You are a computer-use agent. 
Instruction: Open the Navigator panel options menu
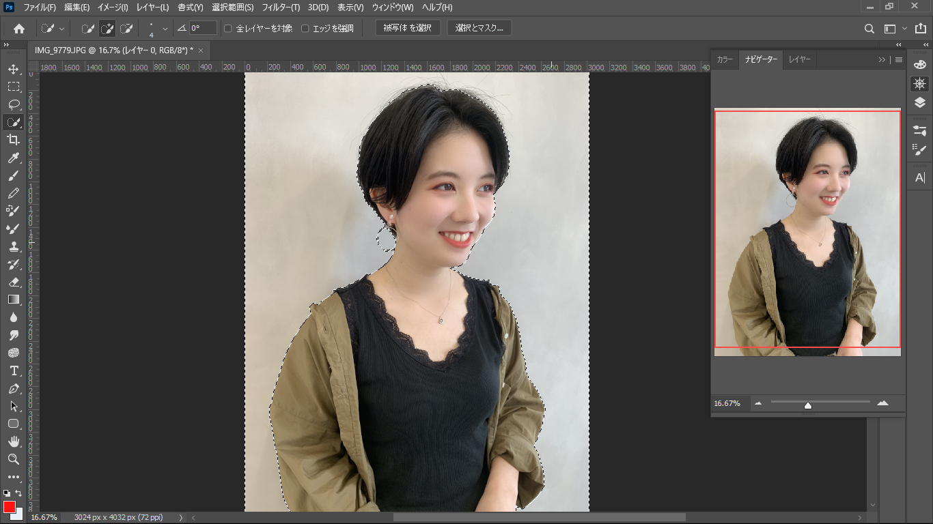899,60
